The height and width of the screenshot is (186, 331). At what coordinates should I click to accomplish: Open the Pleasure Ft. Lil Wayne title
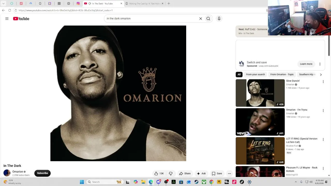click(x=302, y=169)
